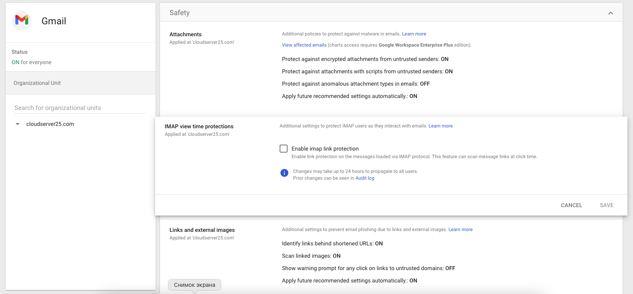Open View affected emails link
Screen dimensions: 633x294
pyautogui.click(x=304, y=45)
